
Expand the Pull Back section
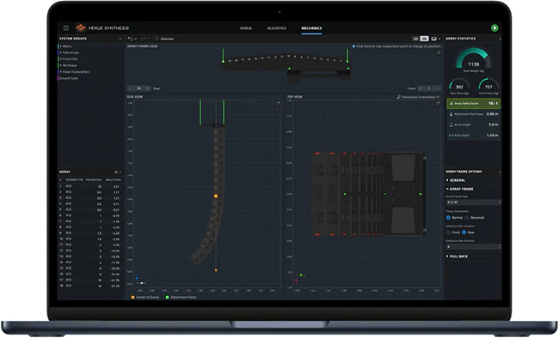pos(457,257)
